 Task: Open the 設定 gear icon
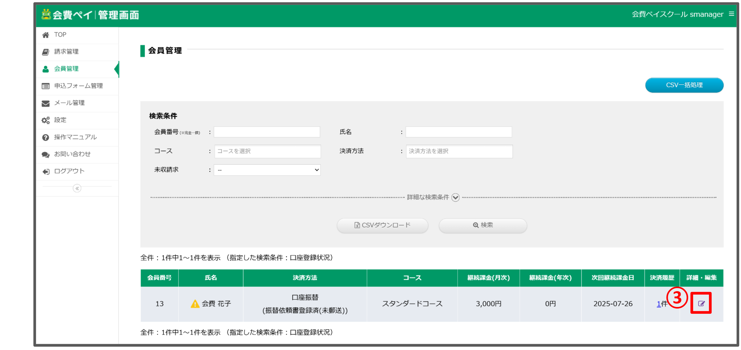pyautogui.click(x=46, y=120)
